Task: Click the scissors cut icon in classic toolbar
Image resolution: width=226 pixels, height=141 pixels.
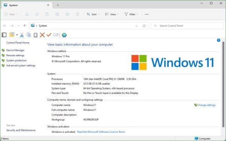Action: click(x=22, y=35)
